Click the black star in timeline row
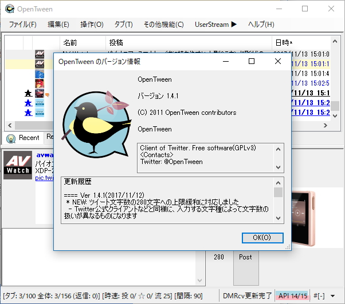Image resolution: width=345 pixels, height=304 pixels. (x=28, y=93)
